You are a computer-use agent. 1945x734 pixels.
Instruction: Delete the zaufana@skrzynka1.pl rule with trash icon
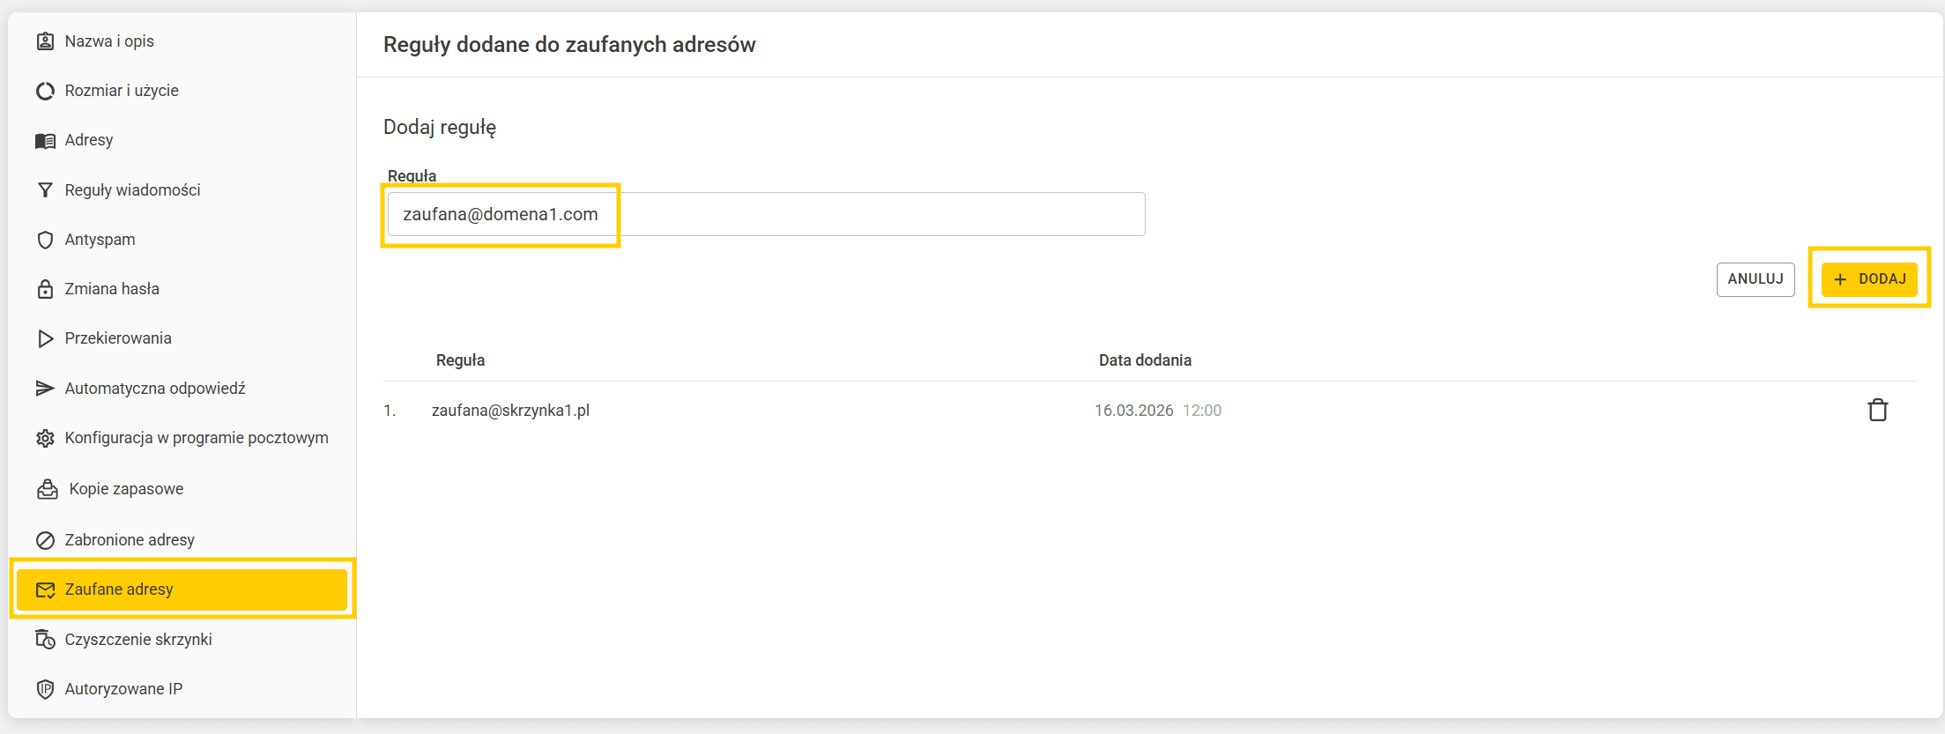(1877, 410)
